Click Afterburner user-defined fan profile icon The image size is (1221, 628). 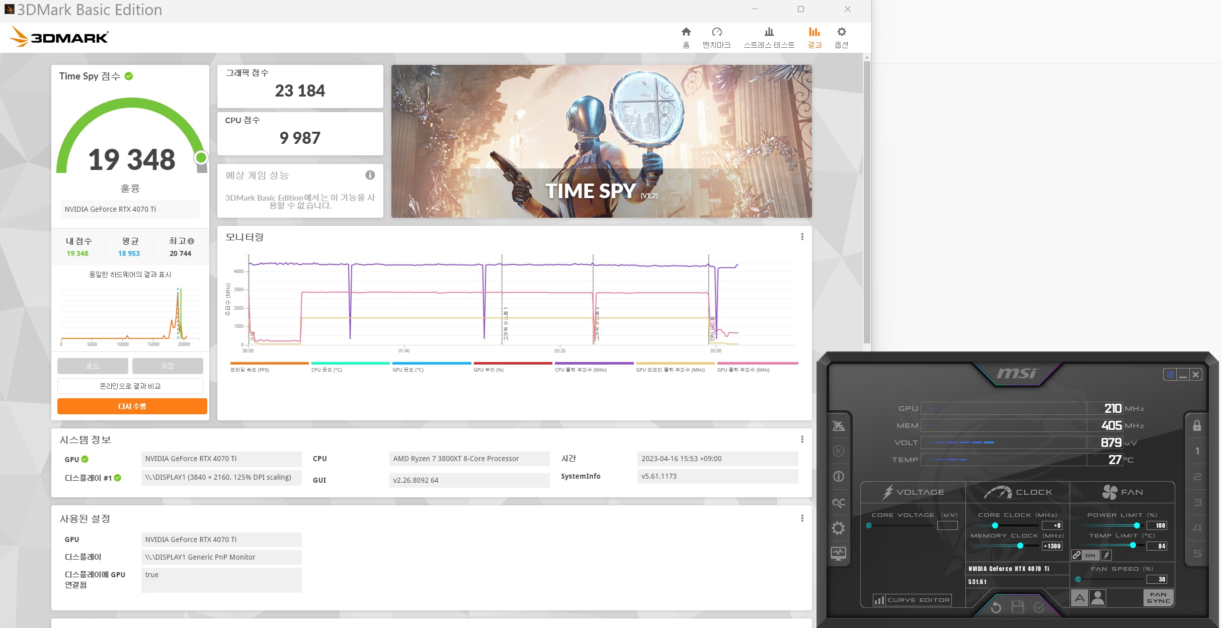[1098, 598]
